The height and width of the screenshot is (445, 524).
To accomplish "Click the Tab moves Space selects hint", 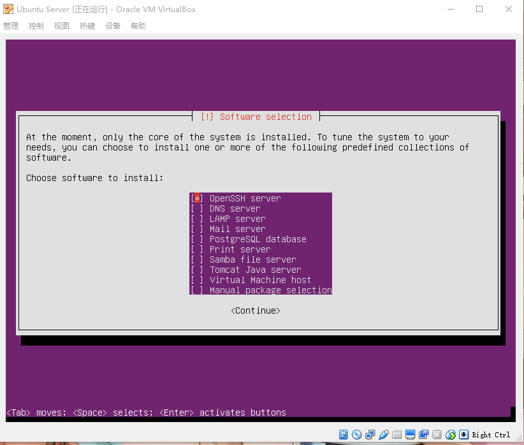I will [x=146, y=412].
